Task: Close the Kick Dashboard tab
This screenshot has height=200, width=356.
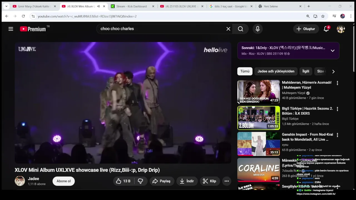Action: pyautogui.click(x=153, y=6)
